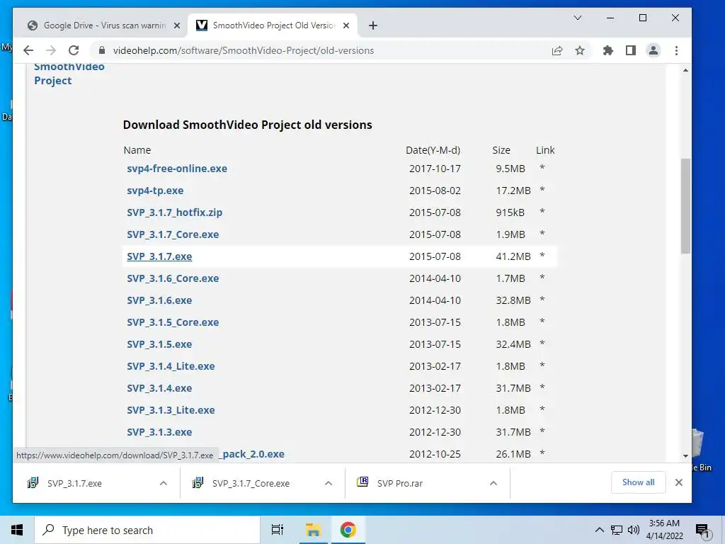Open the Extensions puzzle icon
The width and height of the screenshot is (725, 544).
[x=608, y=50]
